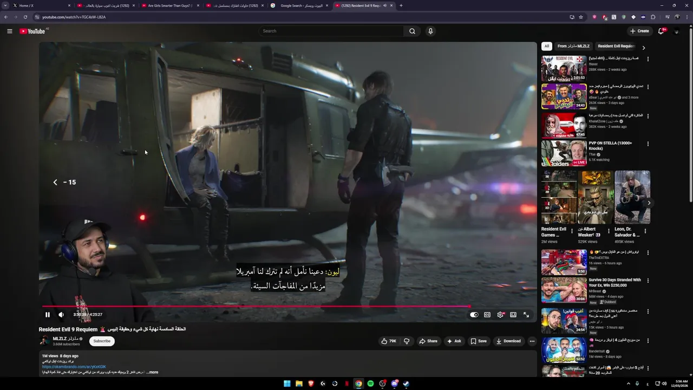Click the search magnifier button

(x=412, y=31)
